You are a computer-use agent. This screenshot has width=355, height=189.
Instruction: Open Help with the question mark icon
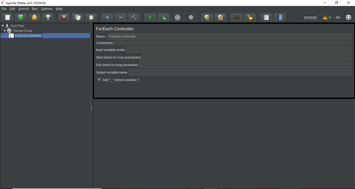(x=280, y=18)
